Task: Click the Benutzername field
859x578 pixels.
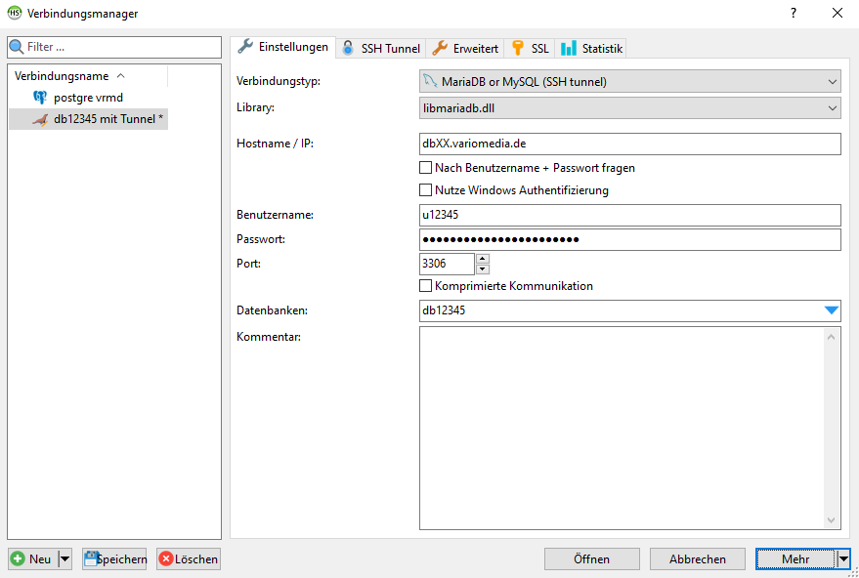Action: pos(630,215)
